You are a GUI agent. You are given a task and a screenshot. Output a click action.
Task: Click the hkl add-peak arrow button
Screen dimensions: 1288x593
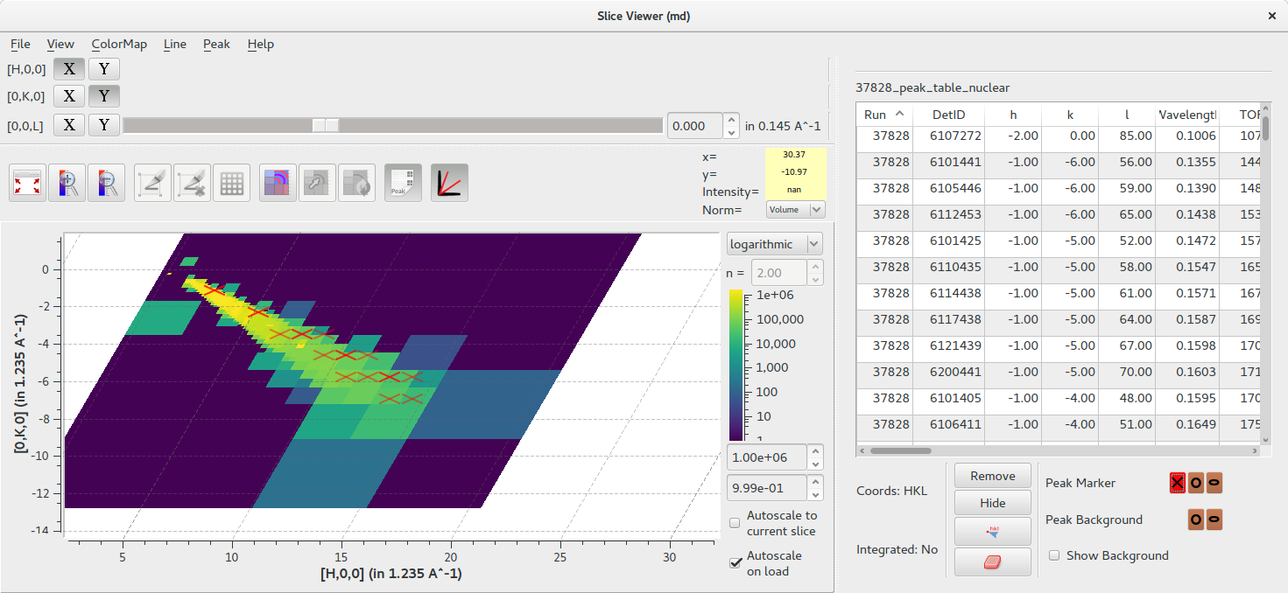pyautogui.click(x=992, y=531)
